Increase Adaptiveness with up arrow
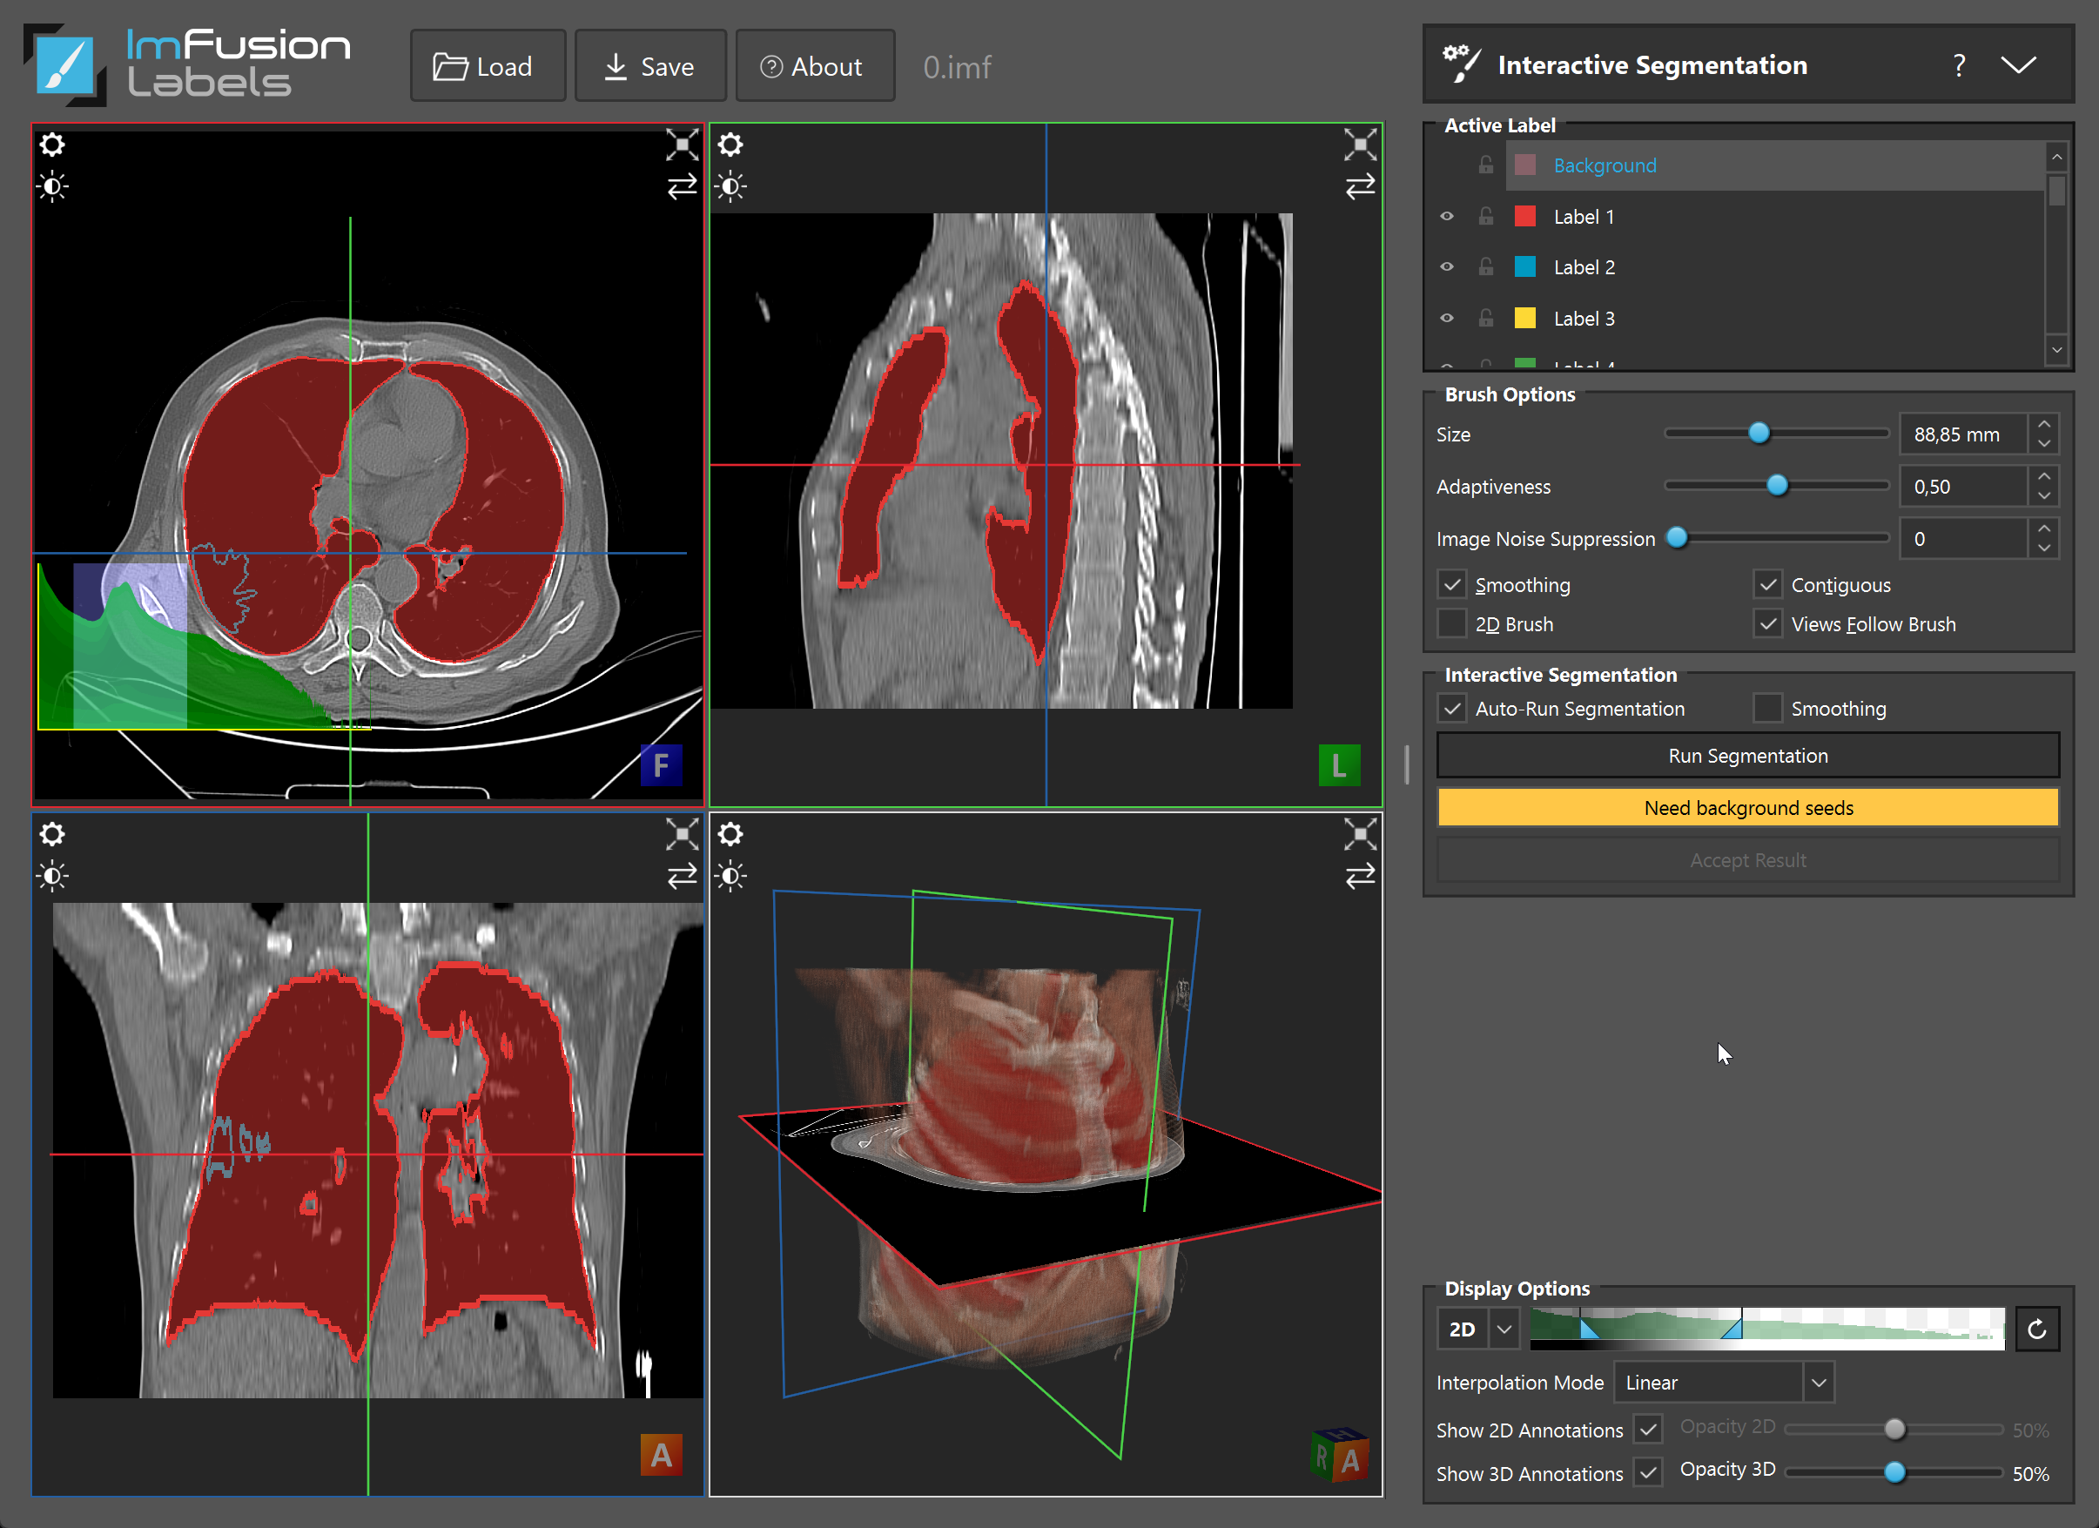The height and width of the screenshot is (1528, 2099). tap(2044, 476)
